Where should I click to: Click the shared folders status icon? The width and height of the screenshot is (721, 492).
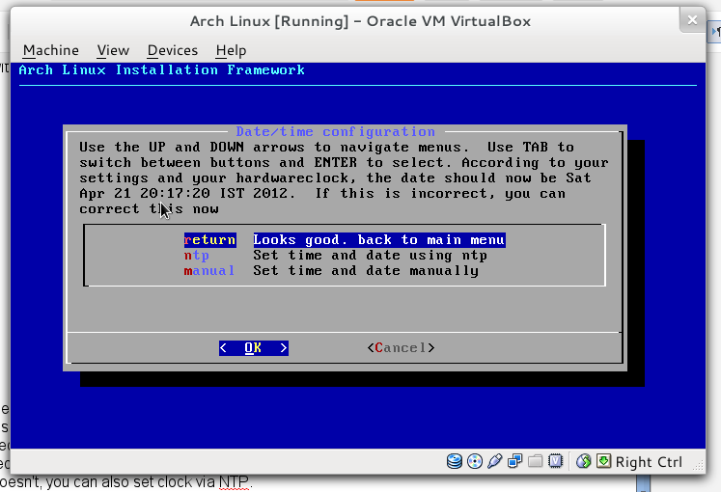click(x=536, y=461)
